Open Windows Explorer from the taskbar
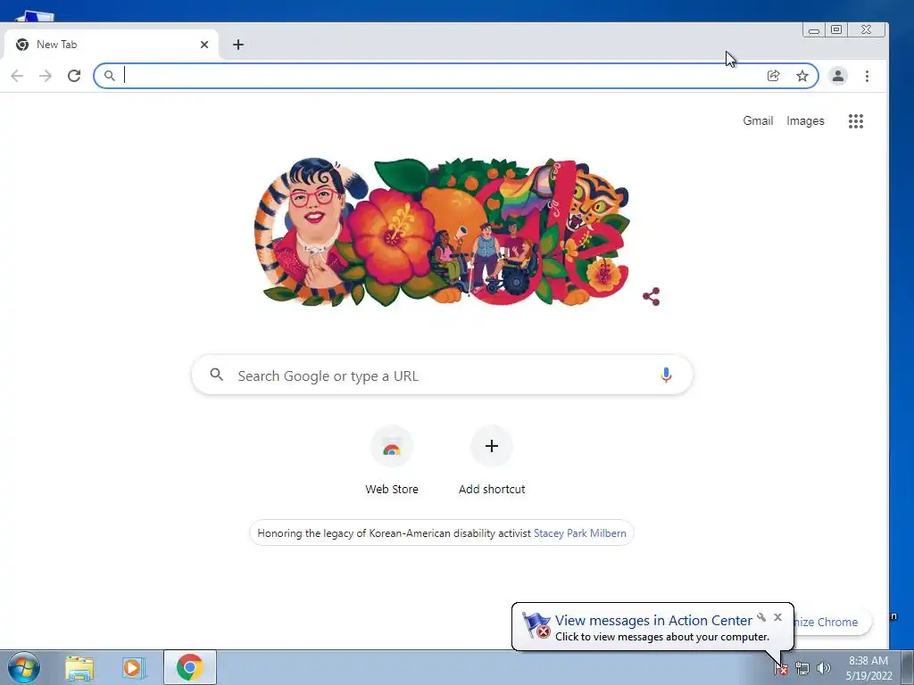The width and height of the screenshot is (914, 685). (x=79, y=667)
